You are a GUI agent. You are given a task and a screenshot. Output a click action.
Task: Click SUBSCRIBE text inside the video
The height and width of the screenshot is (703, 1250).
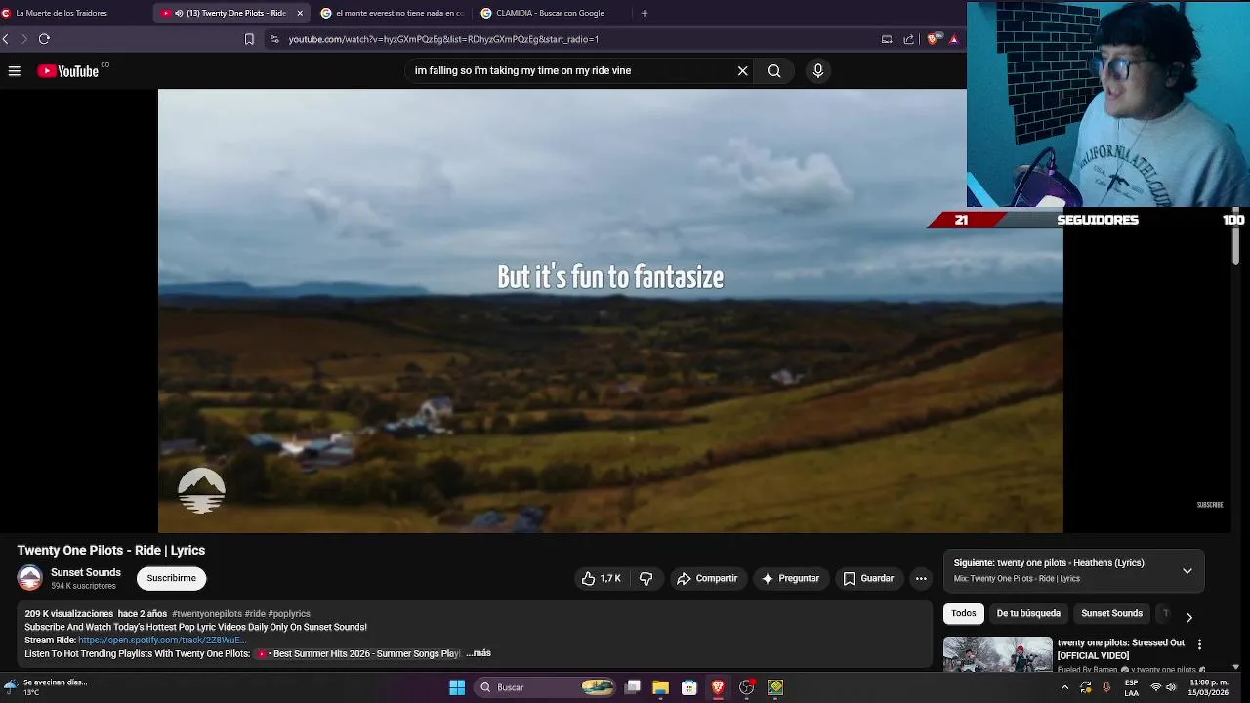pos(1210,505)
